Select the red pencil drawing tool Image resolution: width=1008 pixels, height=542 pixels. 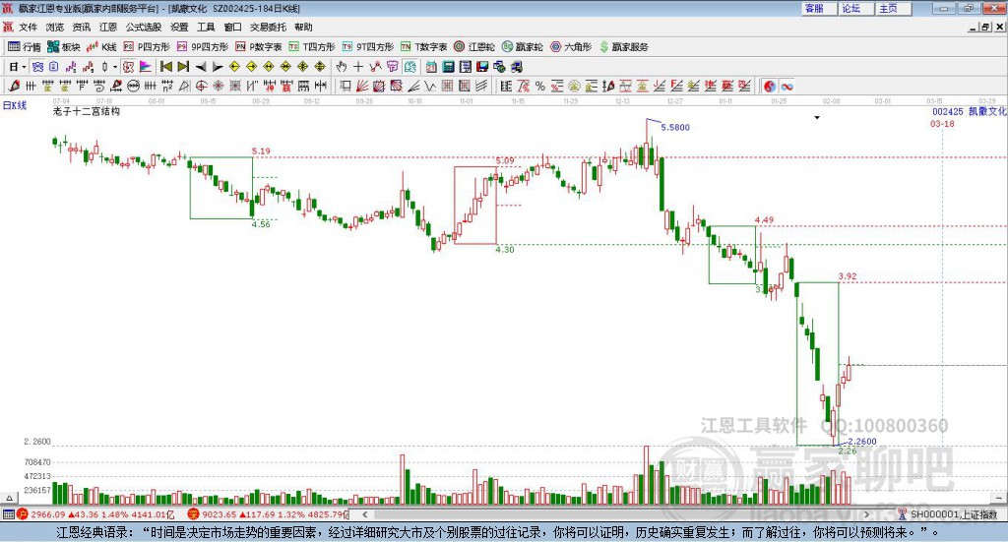(14, 86)
